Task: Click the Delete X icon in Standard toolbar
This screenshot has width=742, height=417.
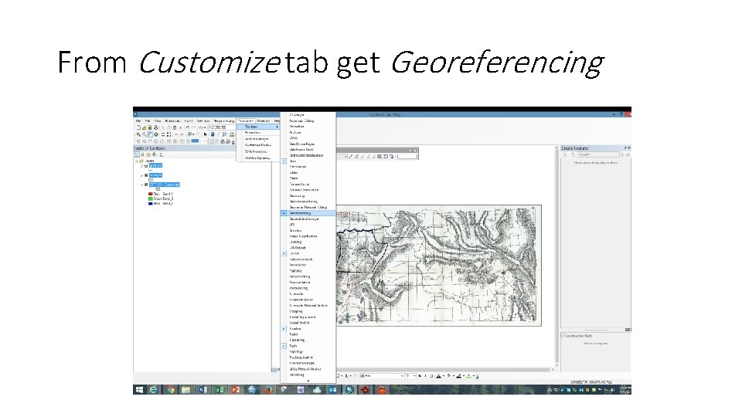Action: tap(180, 127)
